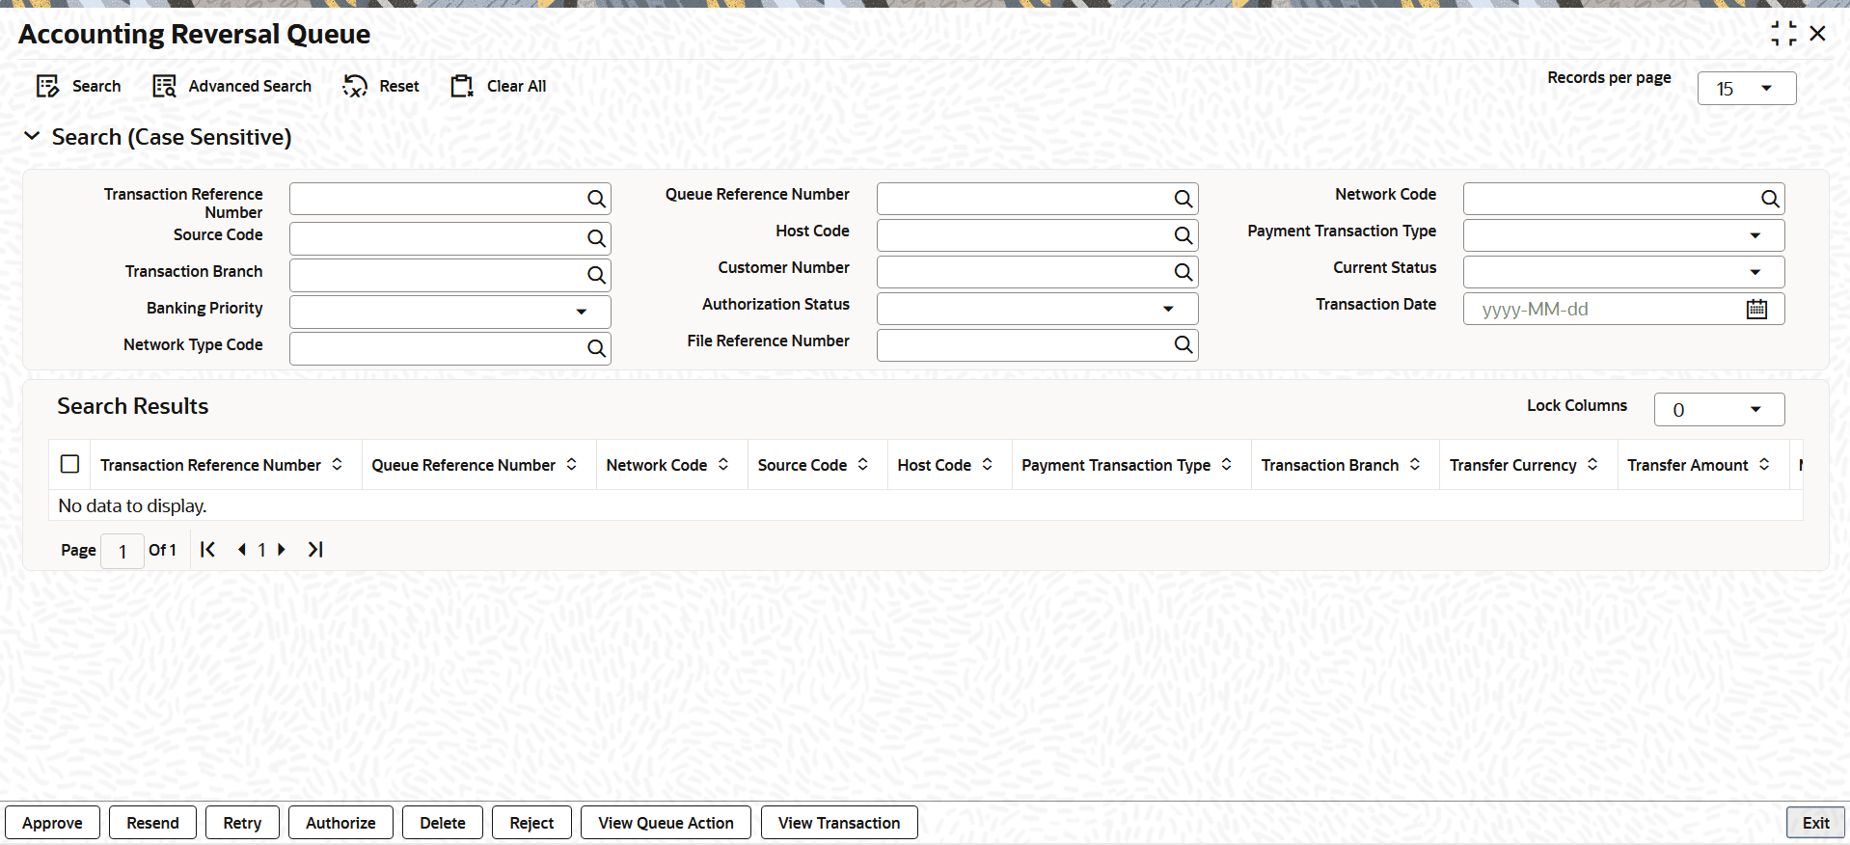Click the Approve button
The width and height of the screenshot is (1850, 845).
[52, 823]
